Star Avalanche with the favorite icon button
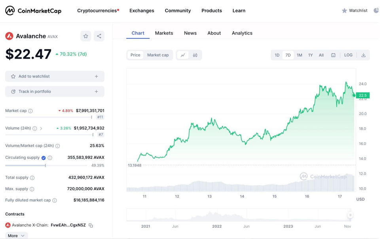The image size is (385, 239). 86,36
